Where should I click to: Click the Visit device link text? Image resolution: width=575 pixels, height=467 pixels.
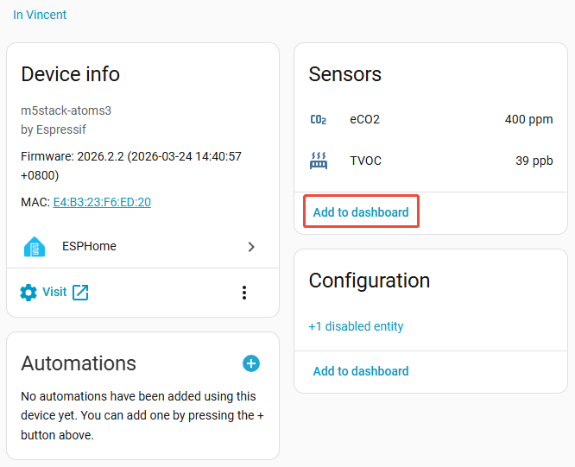[54, 293]
